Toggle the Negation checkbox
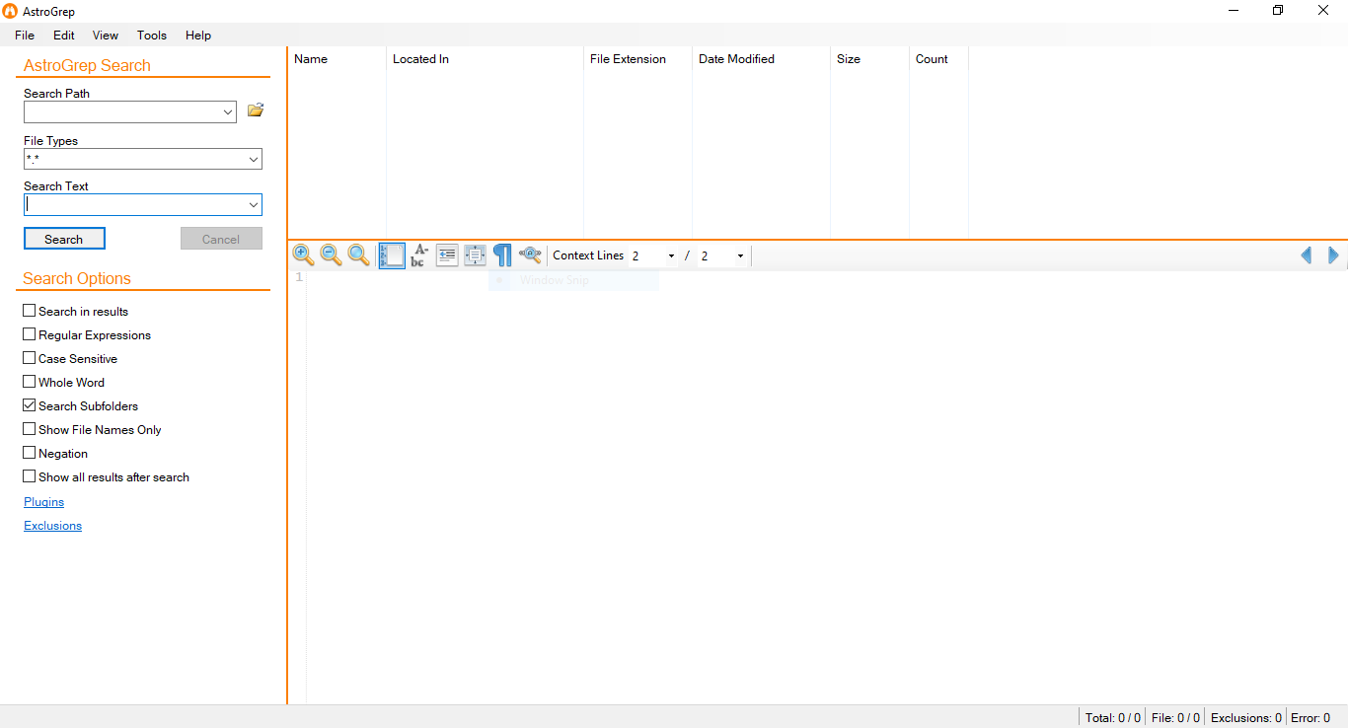The image size is (1348, 728). 30,453
